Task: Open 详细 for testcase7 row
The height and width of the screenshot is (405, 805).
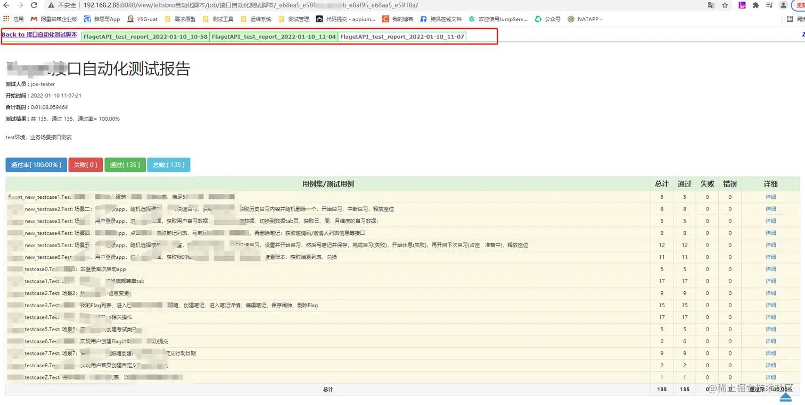Action: tap(770, 353)
